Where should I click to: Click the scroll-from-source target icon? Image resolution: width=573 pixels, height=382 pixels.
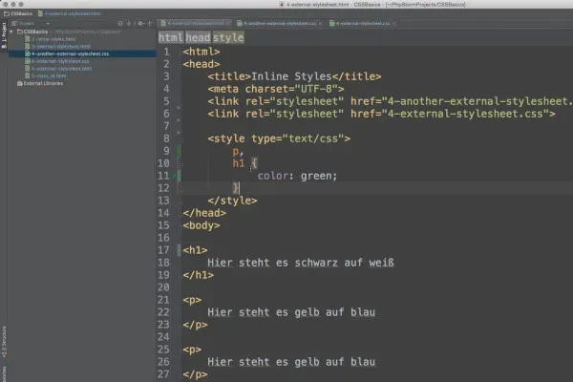[120, 23]
